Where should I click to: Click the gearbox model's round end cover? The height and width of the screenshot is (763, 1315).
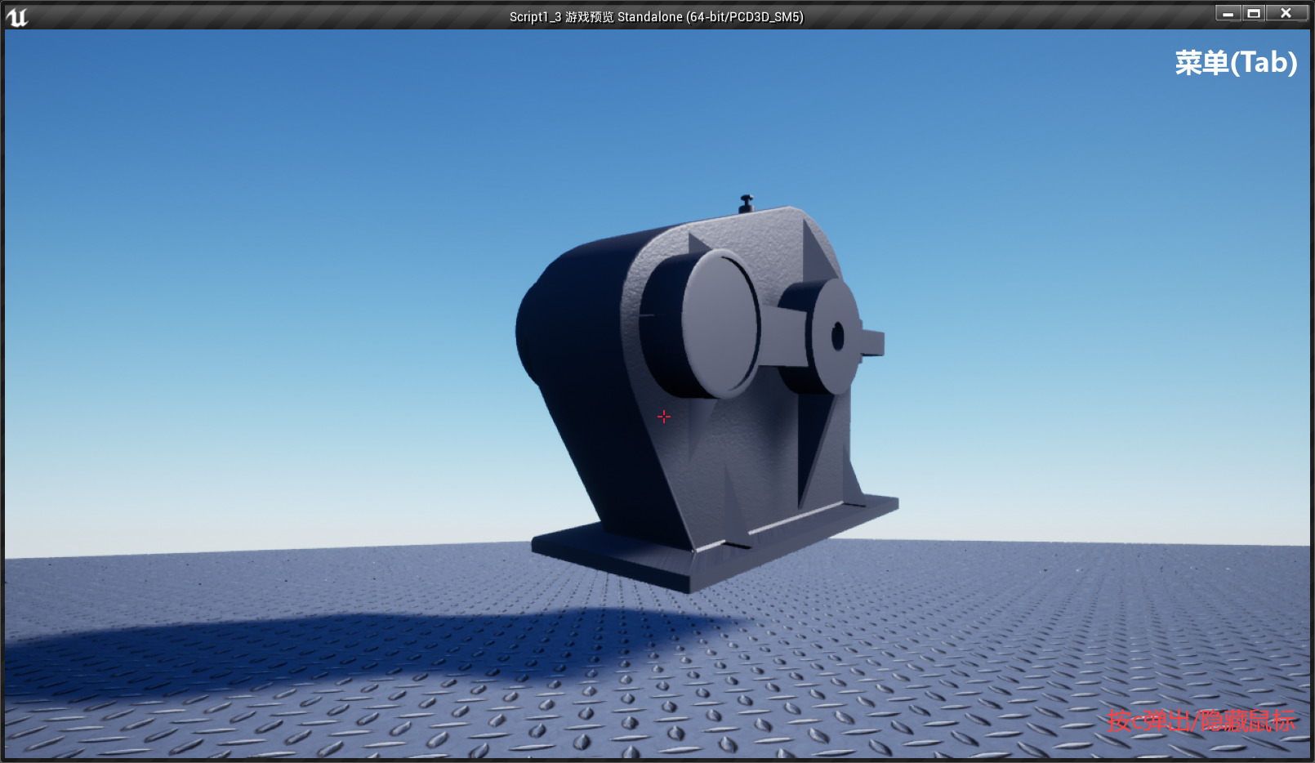[x=719, y=323]
